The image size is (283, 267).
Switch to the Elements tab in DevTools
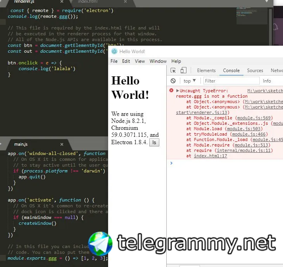[x=206, y=71]
